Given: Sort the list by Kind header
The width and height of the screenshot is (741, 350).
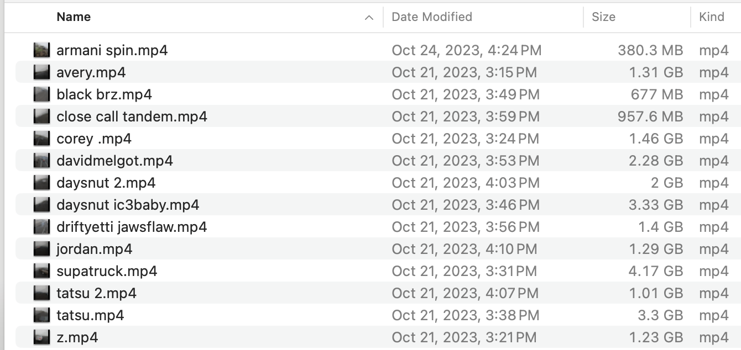Looking at the screenshot, I should tap(712, 17).
